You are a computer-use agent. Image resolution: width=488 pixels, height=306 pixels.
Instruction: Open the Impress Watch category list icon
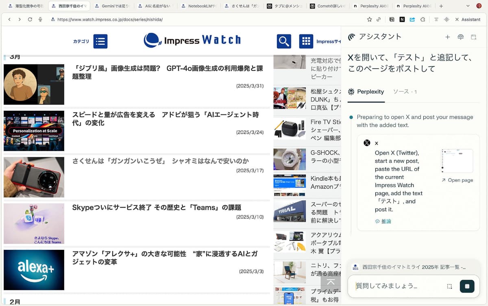pyautogui.click(x=100, y=41)
